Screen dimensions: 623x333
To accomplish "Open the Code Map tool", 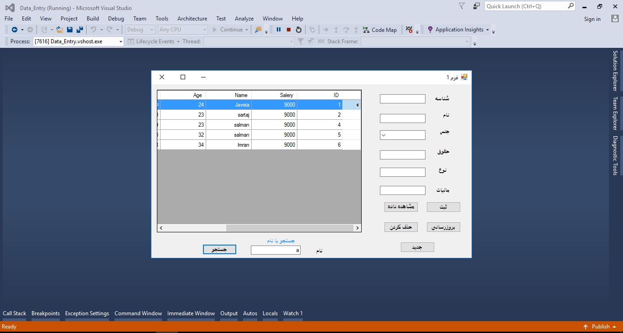I will 379,30.
